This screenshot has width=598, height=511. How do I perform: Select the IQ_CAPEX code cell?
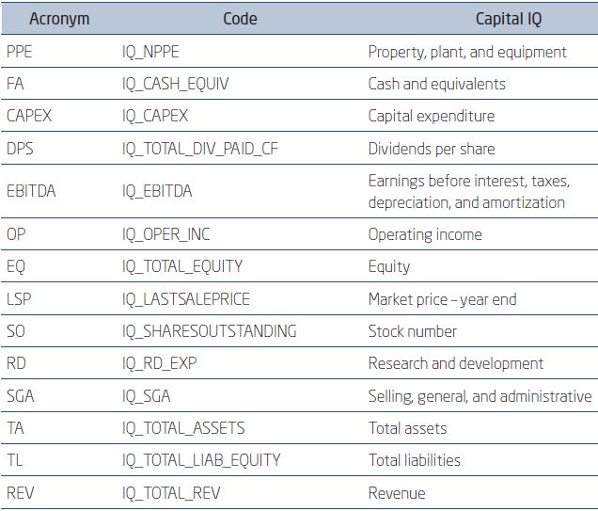pyautogui.click(x=155, y=116)
